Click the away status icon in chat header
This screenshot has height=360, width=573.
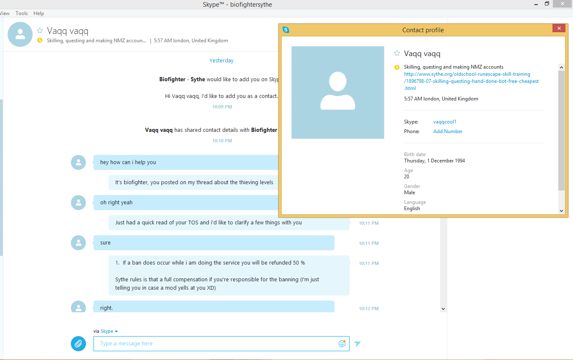[40, 41]
